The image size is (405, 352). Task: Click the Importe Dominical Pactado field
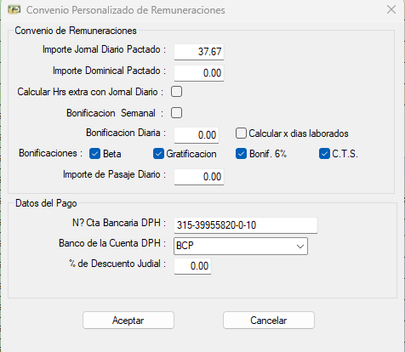click(x=199, y=73)
